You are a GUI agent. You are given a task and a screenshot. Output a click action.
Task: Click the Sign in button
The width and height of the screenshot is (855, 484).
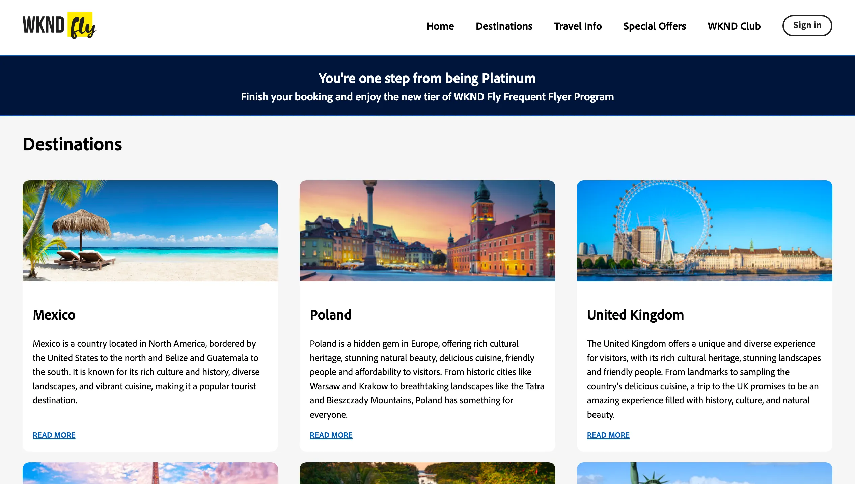(x=807, y=25)
